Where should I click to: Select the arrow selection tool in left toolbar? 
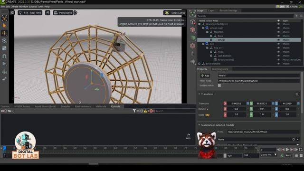tap(4, 26)
